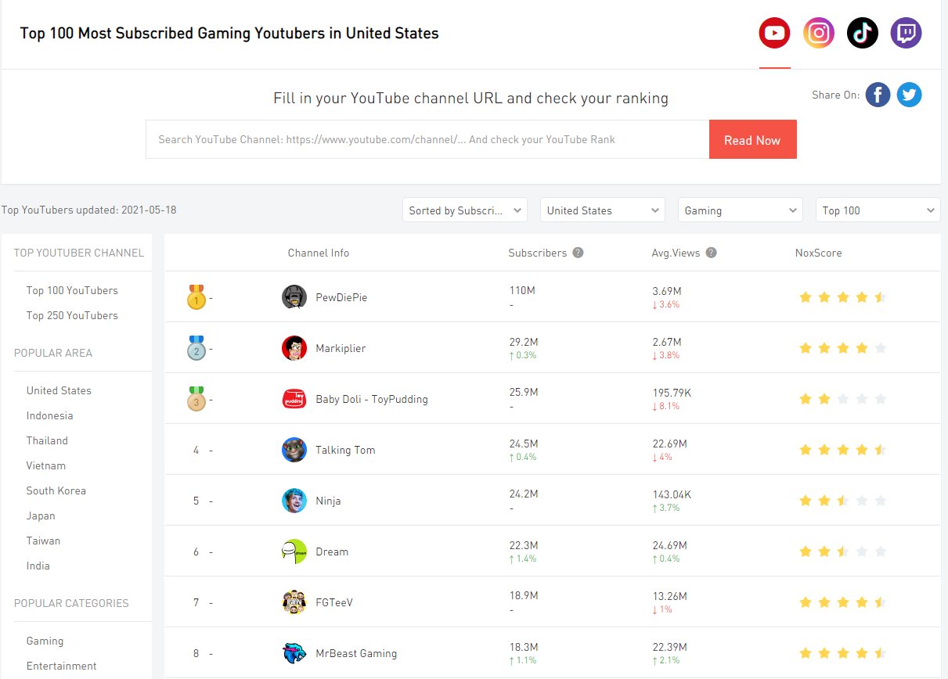Open FGTeeV channel avatar
This screenshot has width=948, height=679.
point(294,602)
